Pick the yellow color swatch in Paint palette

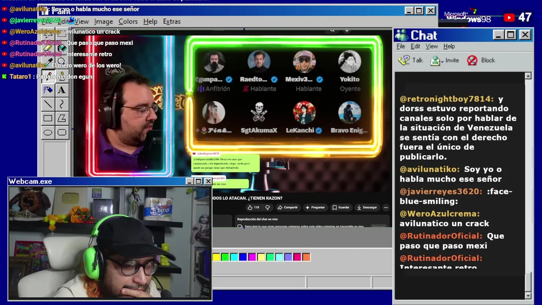point(216,257)
